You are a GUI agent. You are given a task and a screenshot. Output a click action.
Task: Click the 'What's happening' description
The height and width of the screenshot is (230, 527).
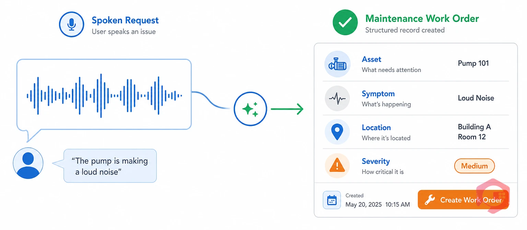tap(386, 104)
